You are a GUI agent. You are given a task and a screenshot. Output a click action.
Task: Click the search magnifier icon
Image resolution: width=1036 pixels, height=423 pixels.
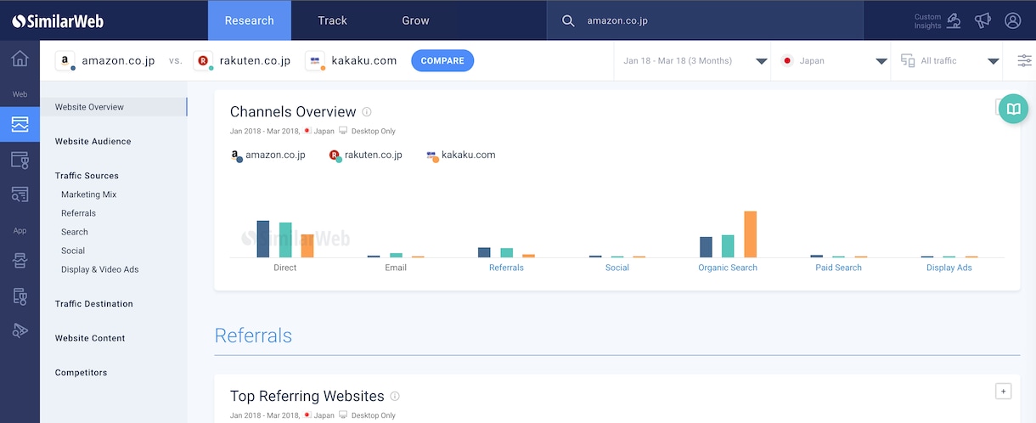tap(568, 20)
